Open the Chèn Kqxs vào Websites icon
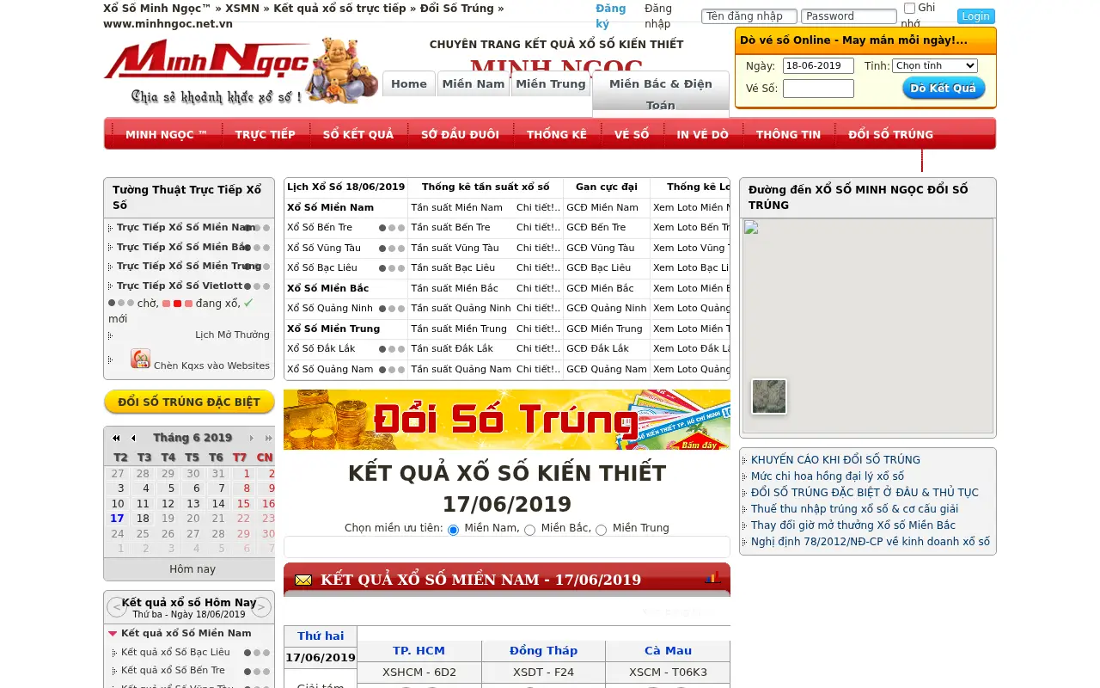The image size is (1100, 688). coord(140,359)
